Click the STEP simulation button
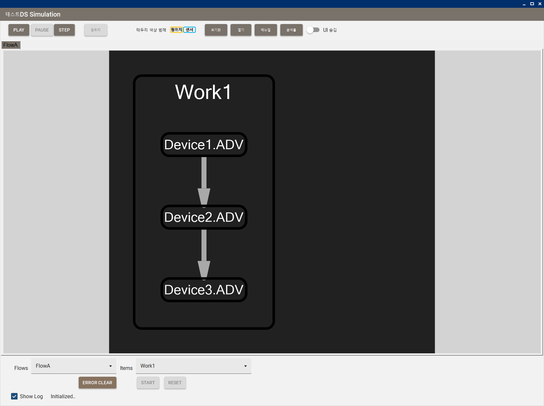This screenshot has height=406, width=544. [x=64, y=30]
